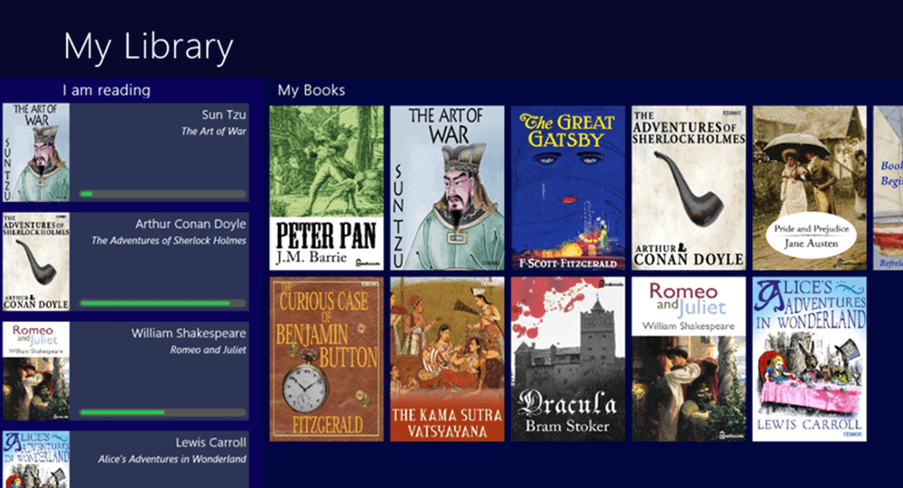Resume Lewis Carroll entry in reading list
903x488 pixels.
pyautogui.click(x=126, y=459)
